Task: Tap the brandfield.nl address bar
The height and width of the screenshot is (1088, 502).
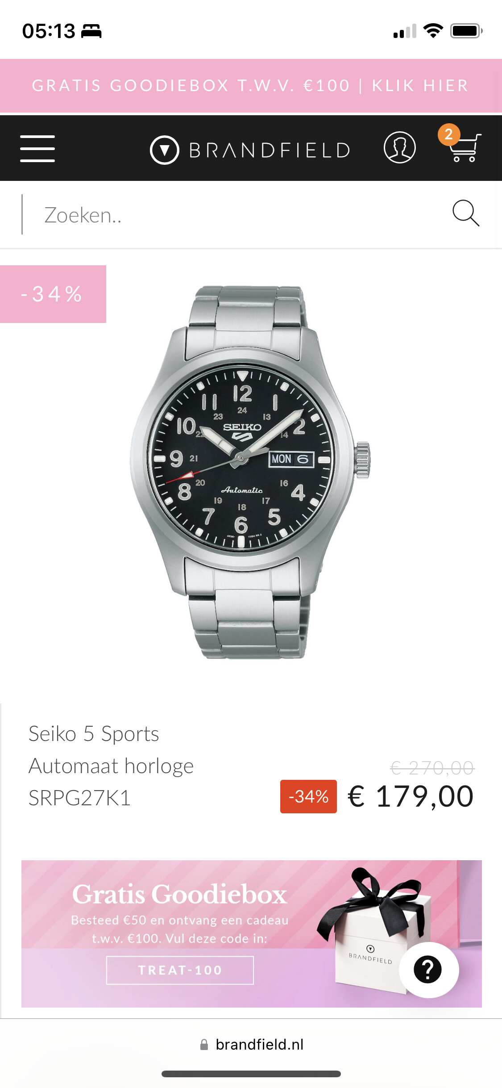Action: click(x=252, y=1045)
